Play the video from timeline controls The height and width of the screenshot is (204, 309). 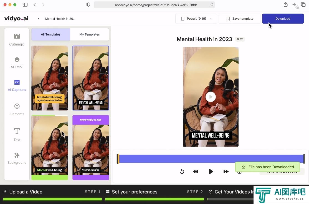click(211, 172)
